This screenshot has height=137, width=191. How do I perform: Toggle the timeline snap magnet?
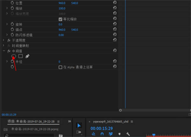[102, 134]
